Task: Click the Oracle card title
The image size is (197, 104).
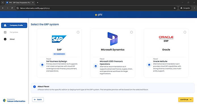Action: [166, 50]
